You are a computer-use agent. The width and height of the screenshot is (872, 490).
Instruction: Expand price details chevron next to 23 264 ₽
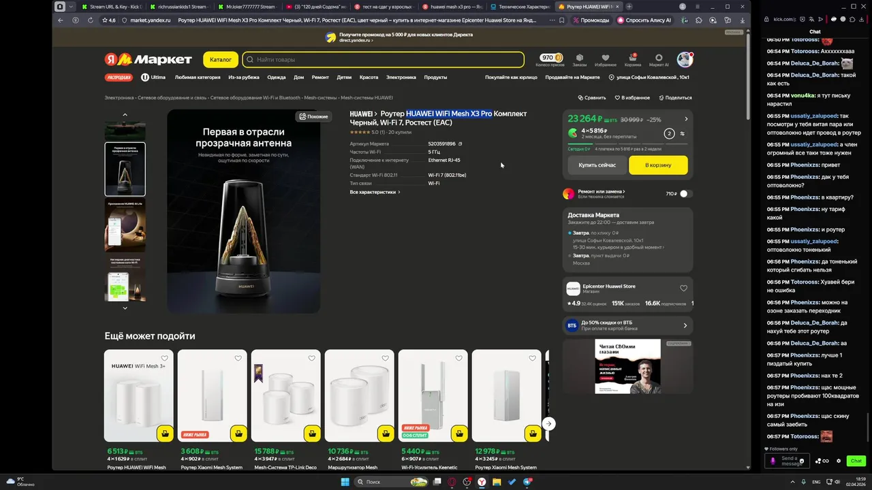click(686, 119)
